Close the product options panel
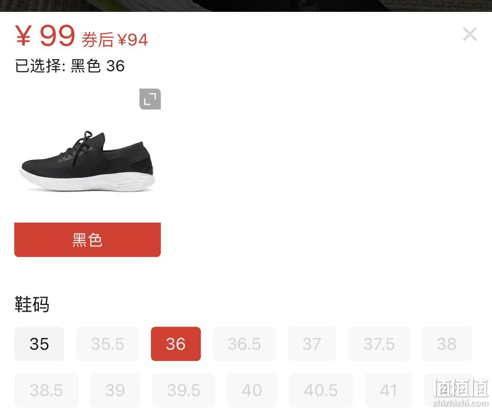The image size is (492, 410). pos(470,34)
